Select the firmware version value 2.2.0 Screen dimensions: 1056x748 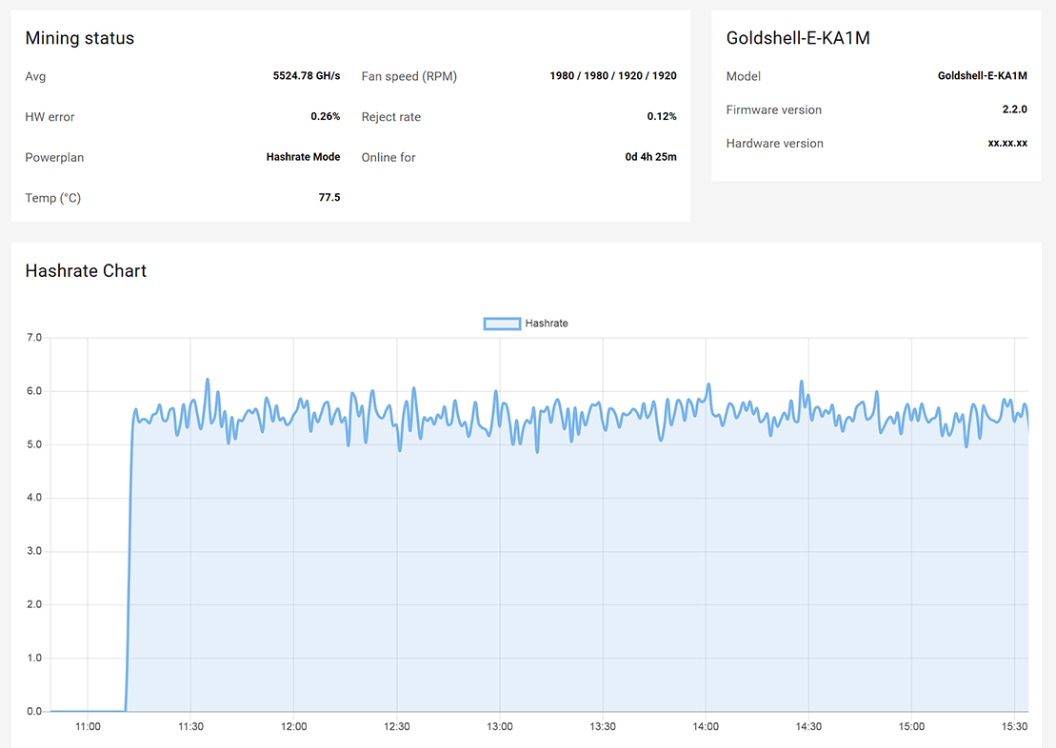(1014, 109)
